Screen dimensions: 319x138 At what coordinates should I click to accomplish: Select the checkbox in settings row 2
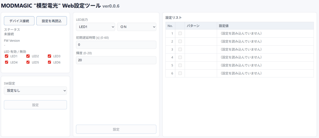[180, 41]
